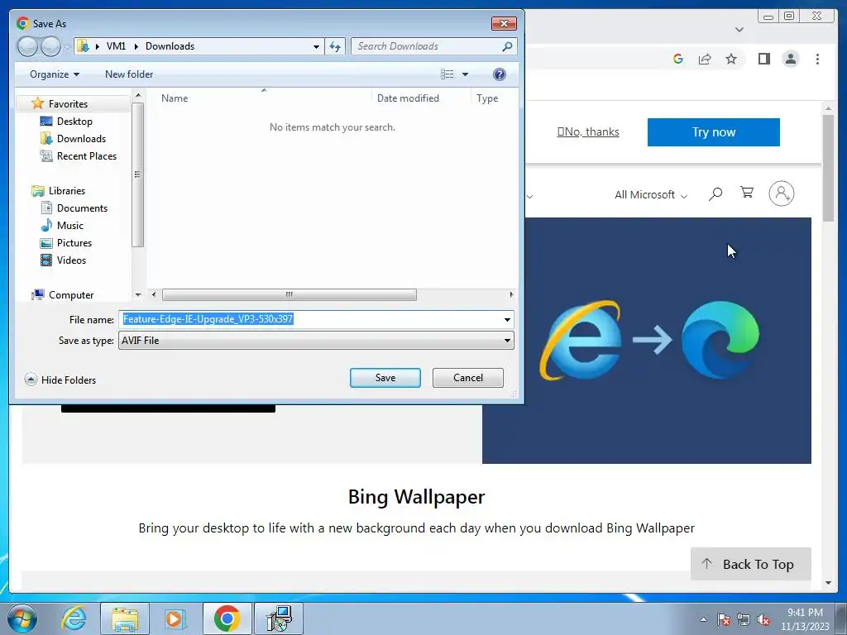Click the Save button in Save As dialog
The height and width of the screenshot is (635, 847).
385,377
